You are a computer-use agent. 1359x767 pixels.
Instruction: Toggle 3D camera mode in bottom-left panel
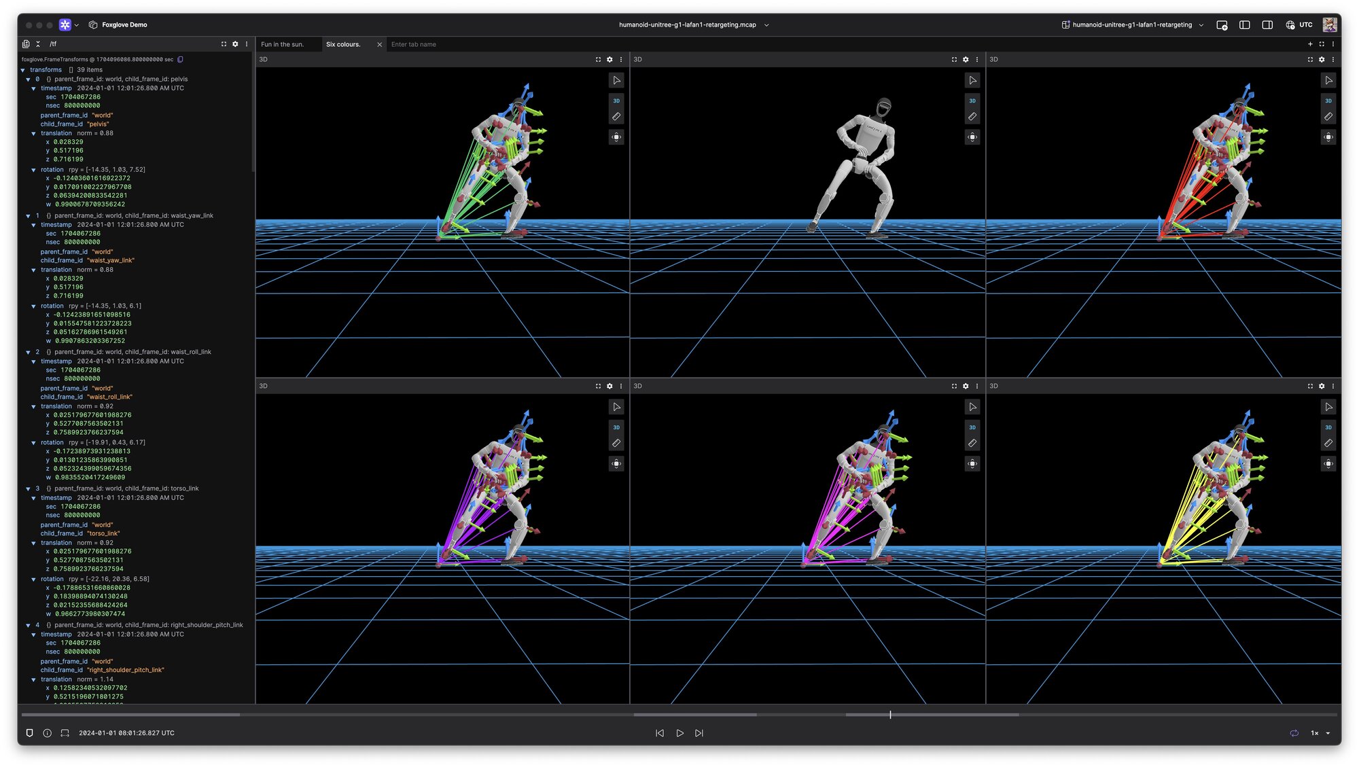point(616,427)
